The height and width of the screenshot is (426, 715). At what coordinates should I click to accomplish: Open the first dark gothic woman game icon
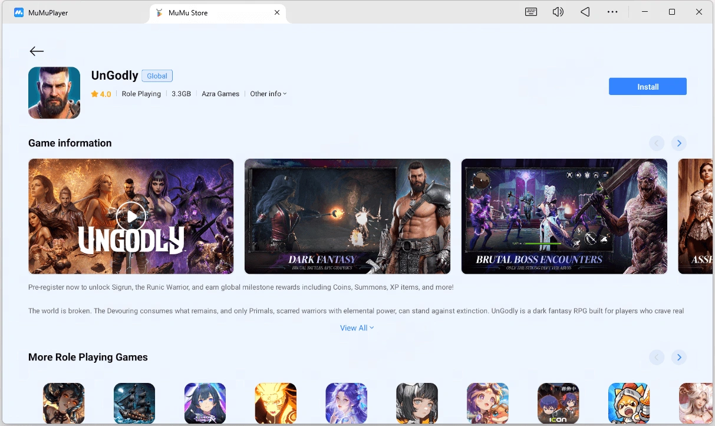(64, 404)
